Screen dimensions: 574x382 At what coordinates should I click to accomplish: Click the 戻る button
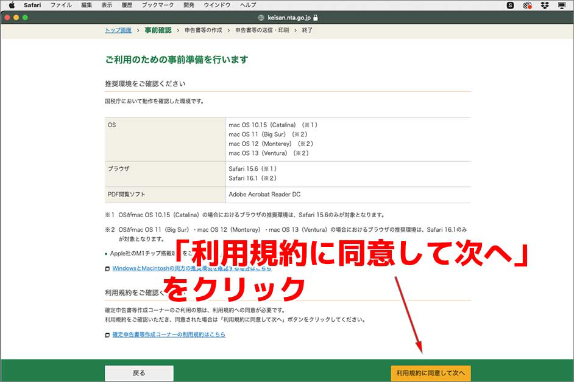coord(139,372)
